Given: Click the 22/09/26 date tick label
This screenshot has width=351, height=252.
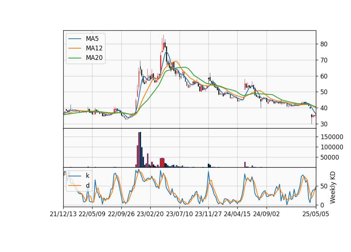Looking at the screenshot, I should point(121,214).
